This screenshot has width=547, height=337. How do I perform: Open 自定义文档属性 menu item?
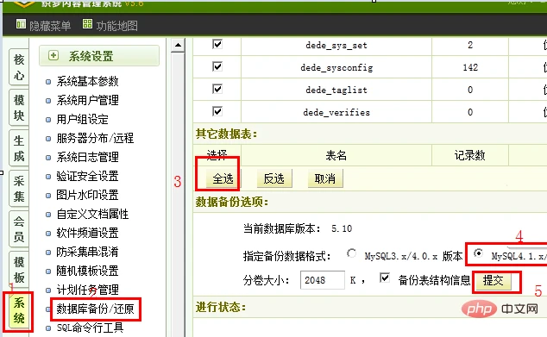(92, 214)
